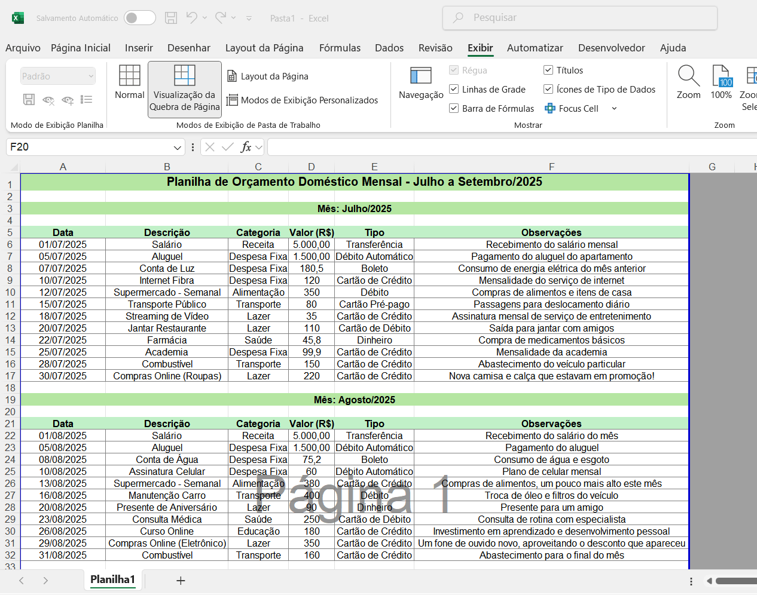The width and height of the screenshot is (757, 595).
Task: Toggle Salvamento Automático switch
Action: click(139, 18)
